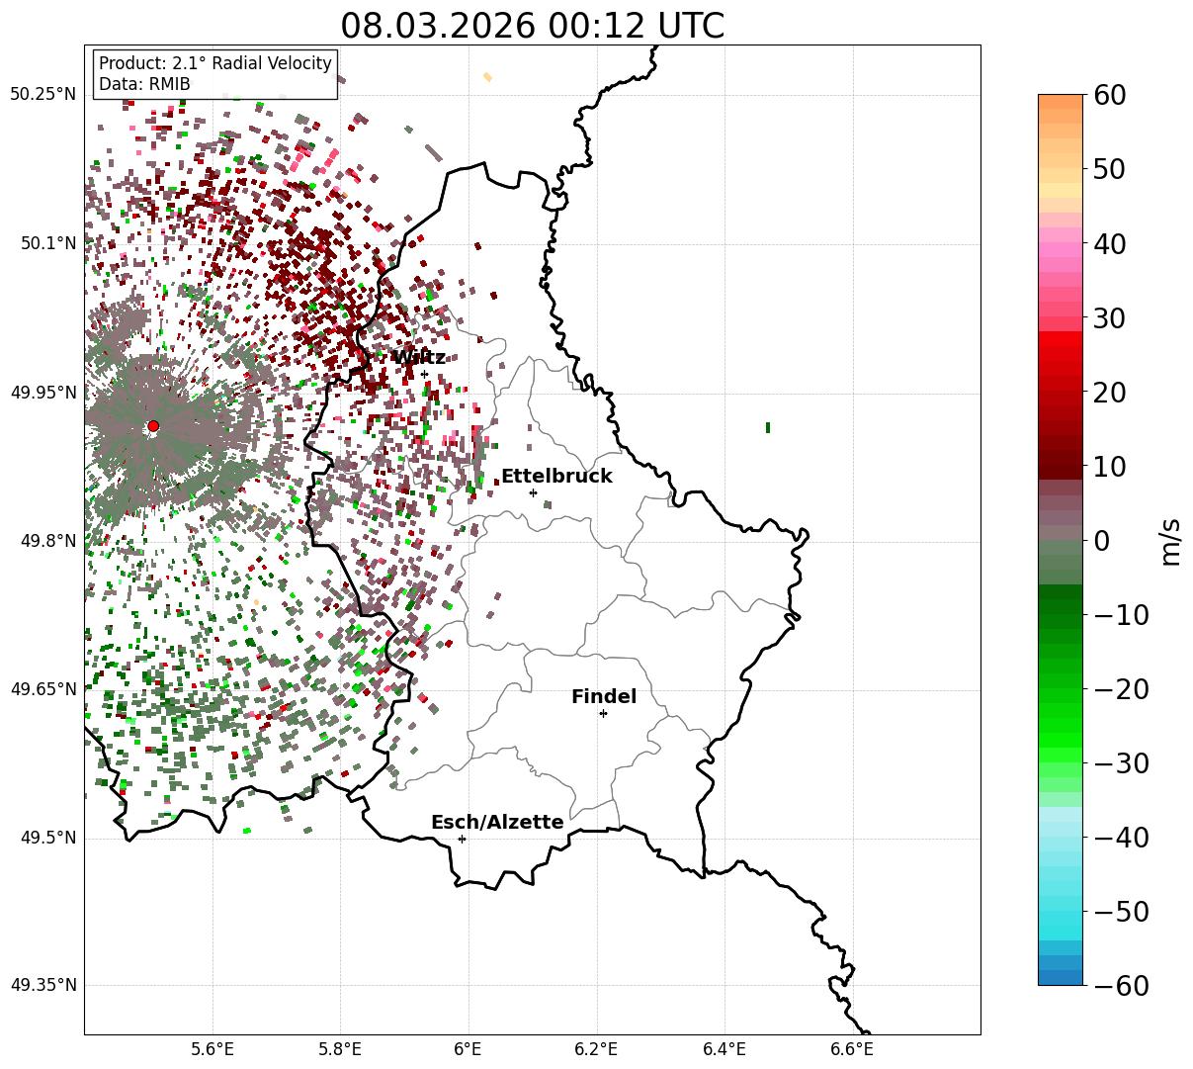This screenshot has height=1069, width=1193.
Task: Click the −50 colorbar tick label
Action: pyautogui.click(x=1122, y=912)
